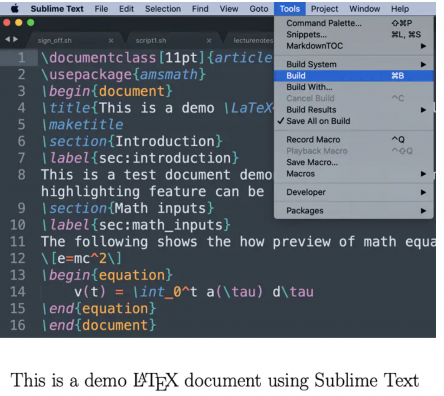The image size is (444, 396).
Task: Close the sign_off.sh tab
Action: click(111, 41)
